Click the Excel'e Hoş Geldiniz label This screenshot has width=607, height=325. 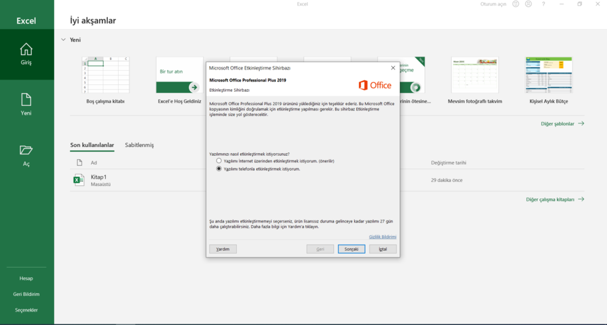pyautogui.click(x=179, y=101)
